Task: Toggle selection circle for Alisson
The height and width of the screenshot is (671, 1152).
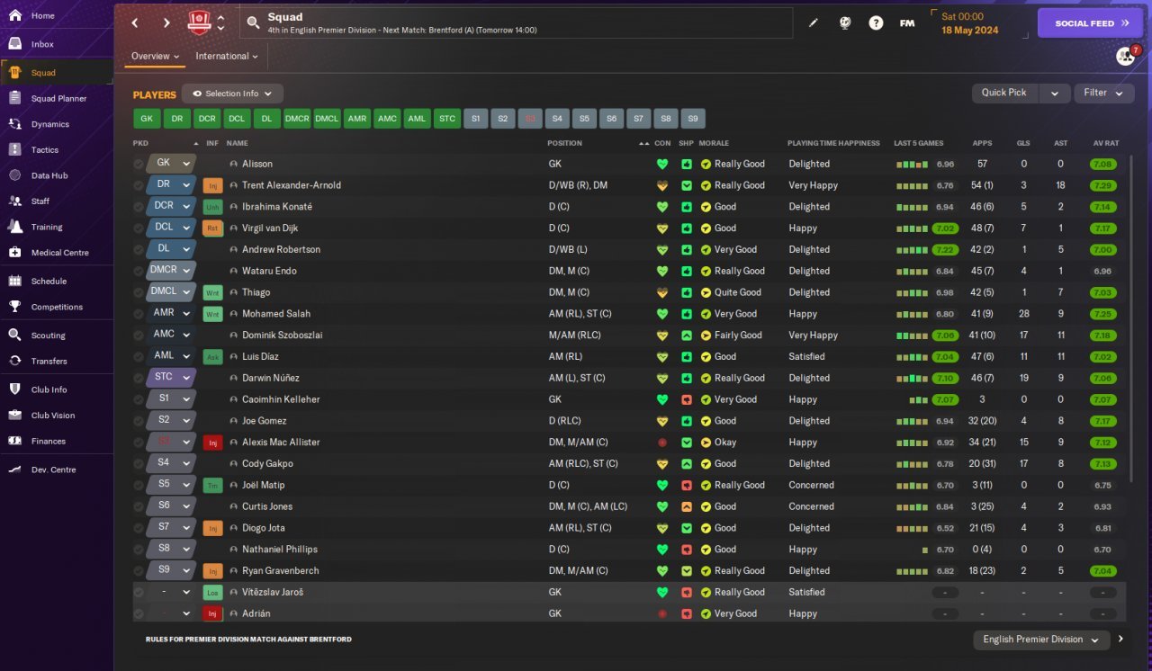Action: pyautogui.click(x=138, y=164)
